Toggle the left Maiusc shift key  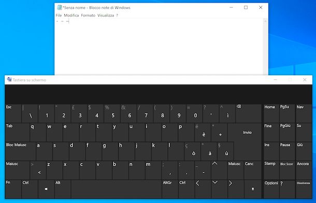tap(17, 170)
